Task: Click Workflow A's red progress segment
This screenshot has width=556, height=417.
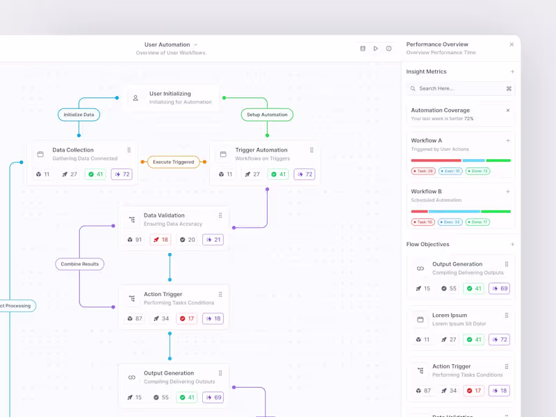Action: point(436,160)
